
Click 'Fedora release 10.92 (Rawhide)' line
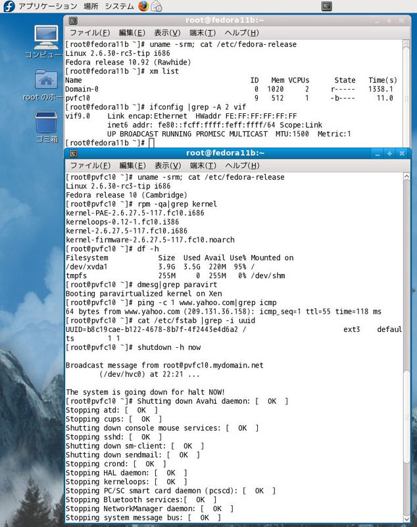(128, 62)
